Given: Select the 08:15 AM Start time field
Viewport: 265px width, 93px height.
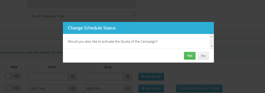Looking at the screenshot, I should point(48,89).
